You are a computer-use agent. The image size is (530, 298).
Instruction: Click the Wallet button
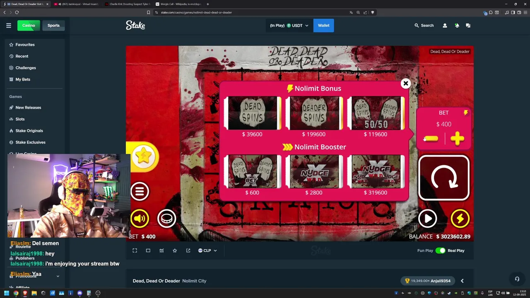point(323,26)
